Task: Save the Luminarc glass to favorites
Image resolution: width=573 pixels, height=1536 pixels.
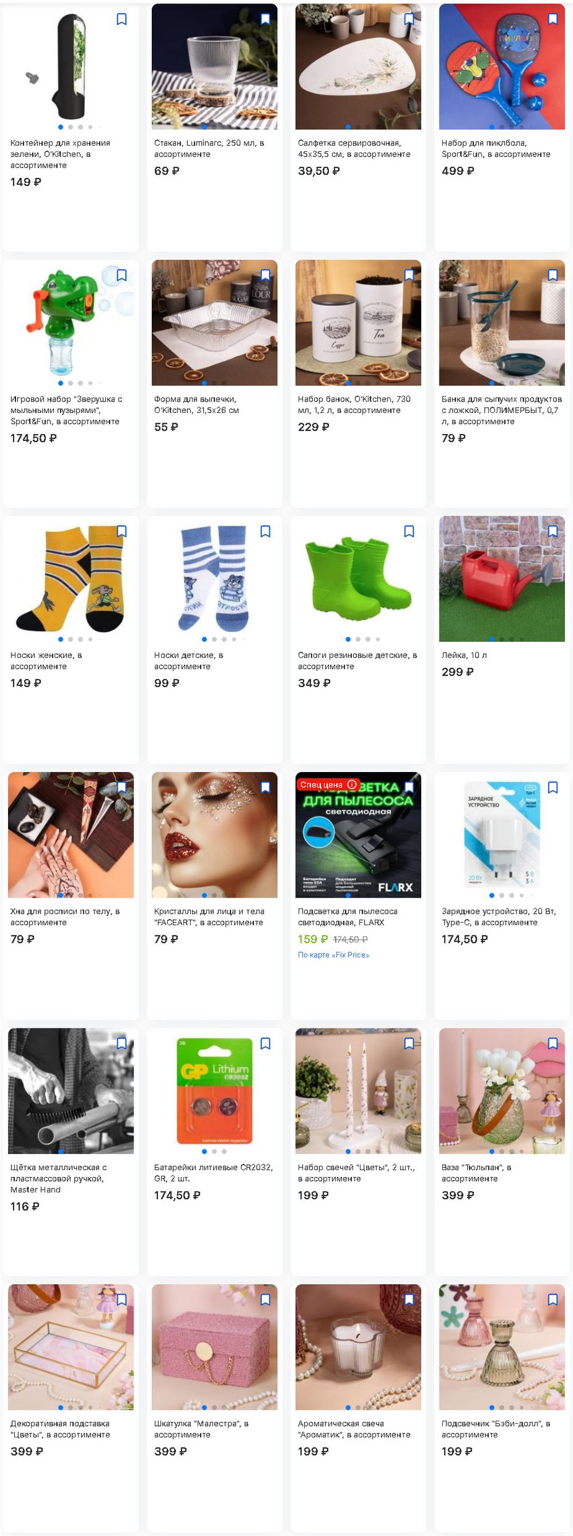Action: coord(265,19)
